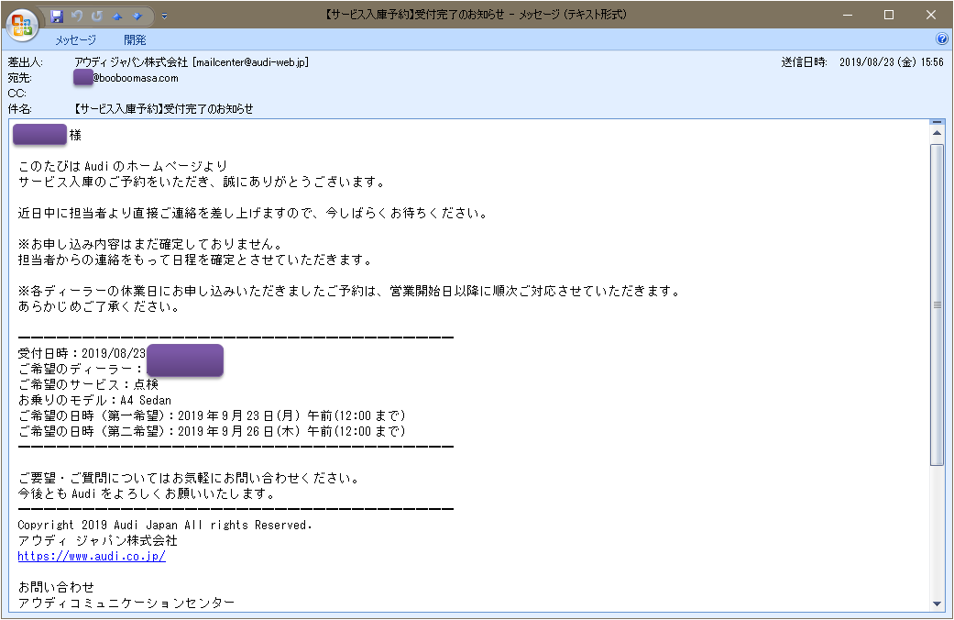954x620 pixels.
Task: Click the 受付日時：2019/08/23 line
Action: point(82,353)
